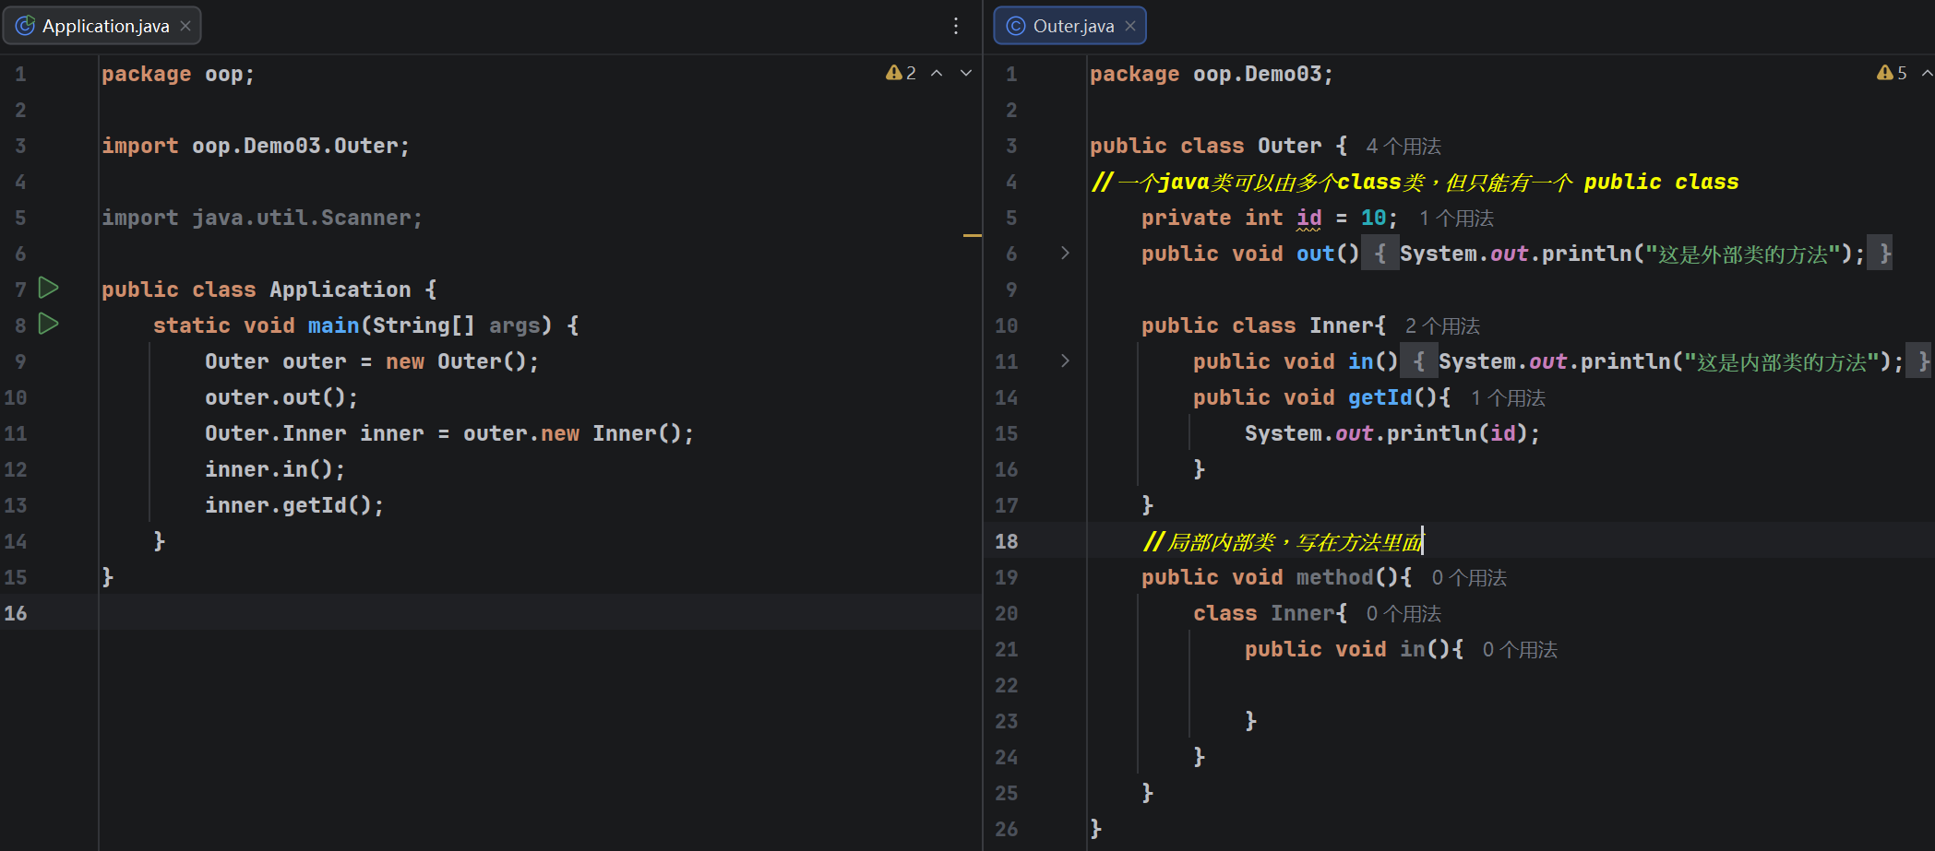
Task: Show the 0 个用法 hint beside line 21 in()
Action: 1520,650
